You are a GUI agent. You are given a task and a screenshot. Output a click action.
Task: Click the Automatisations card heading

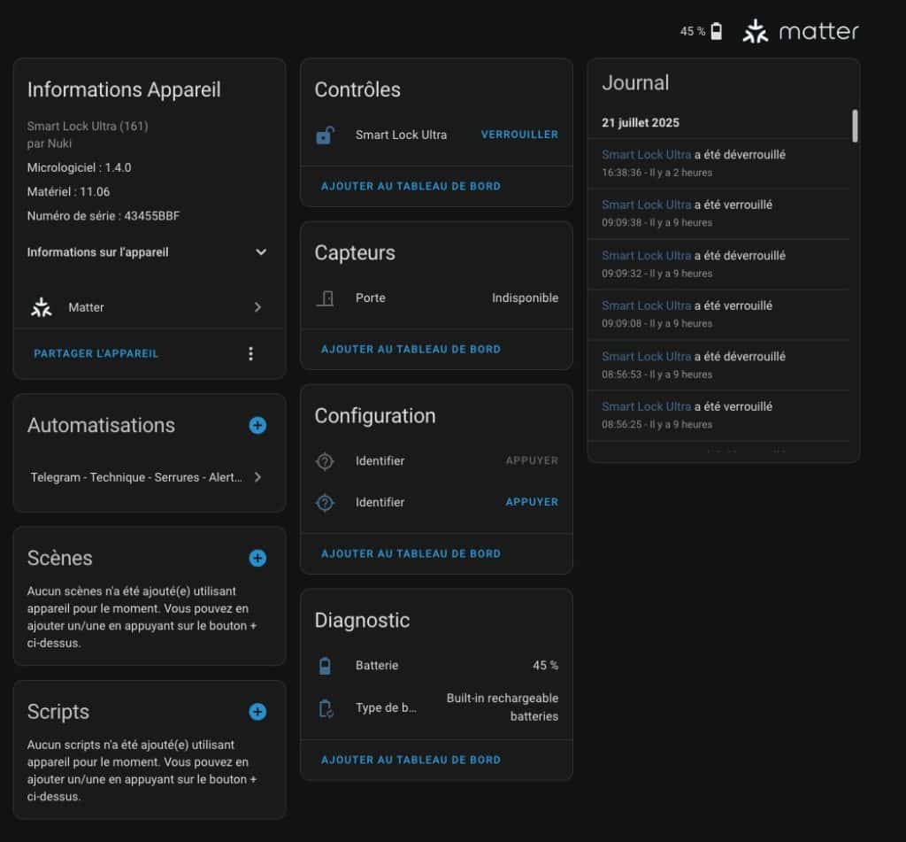[101, 425]
